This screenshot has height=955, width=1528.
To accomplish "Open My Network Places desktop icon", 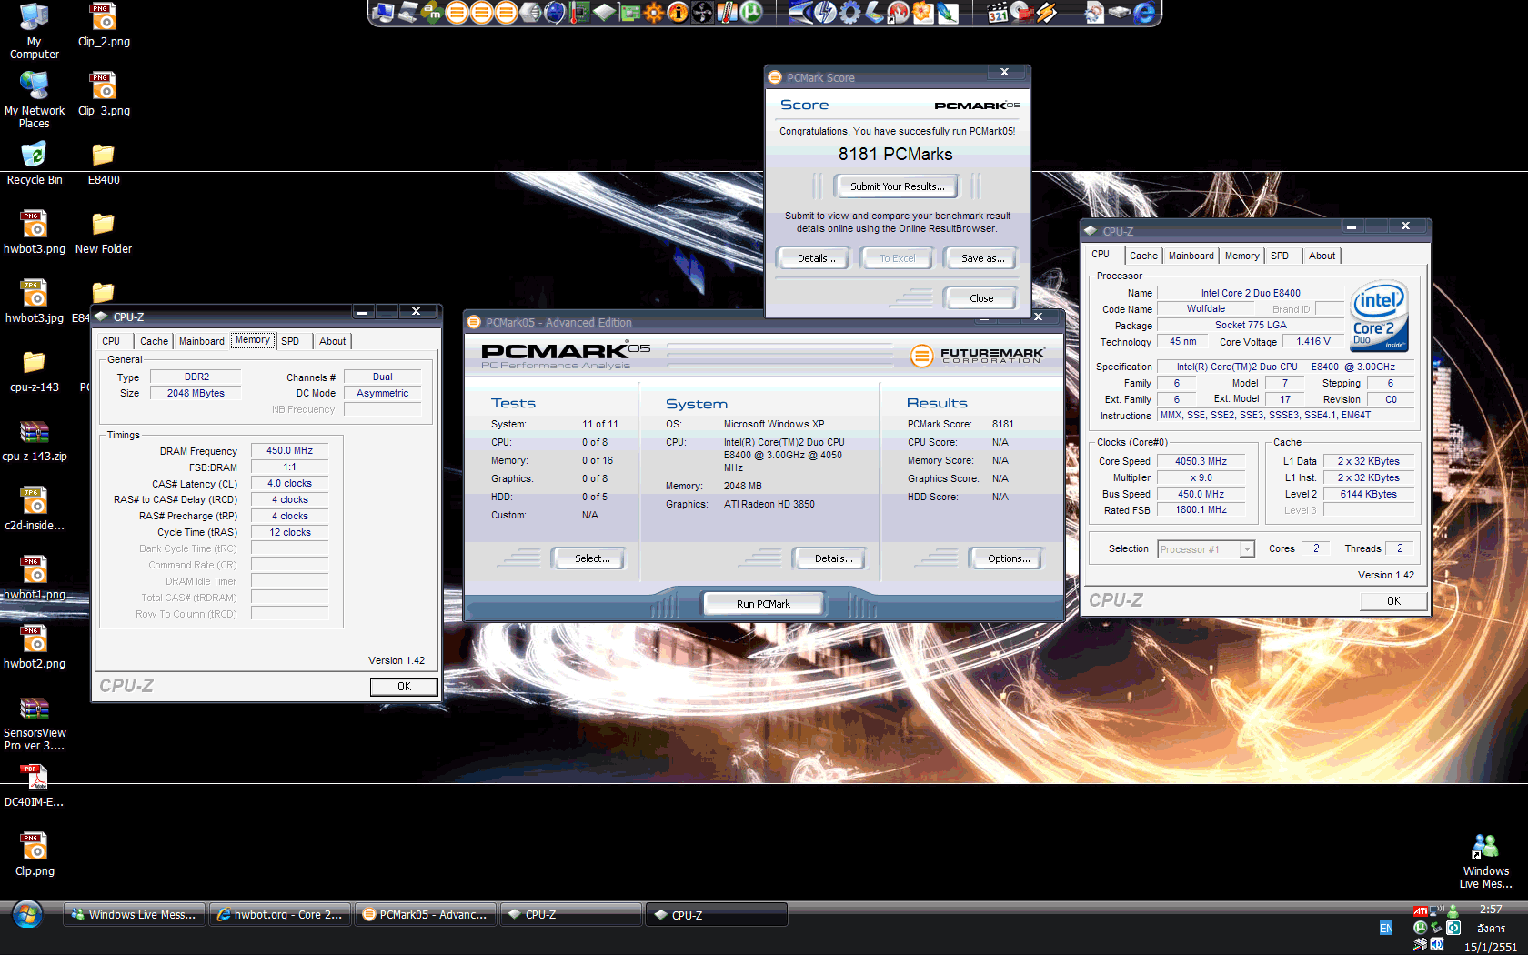I will pyautogui.click(x=35, y=100).
